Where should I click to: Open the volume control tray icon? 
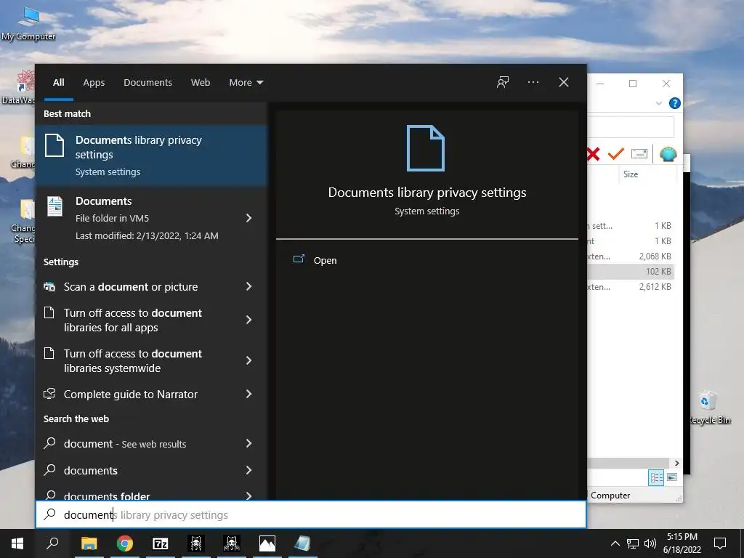(x=650, y=543)
